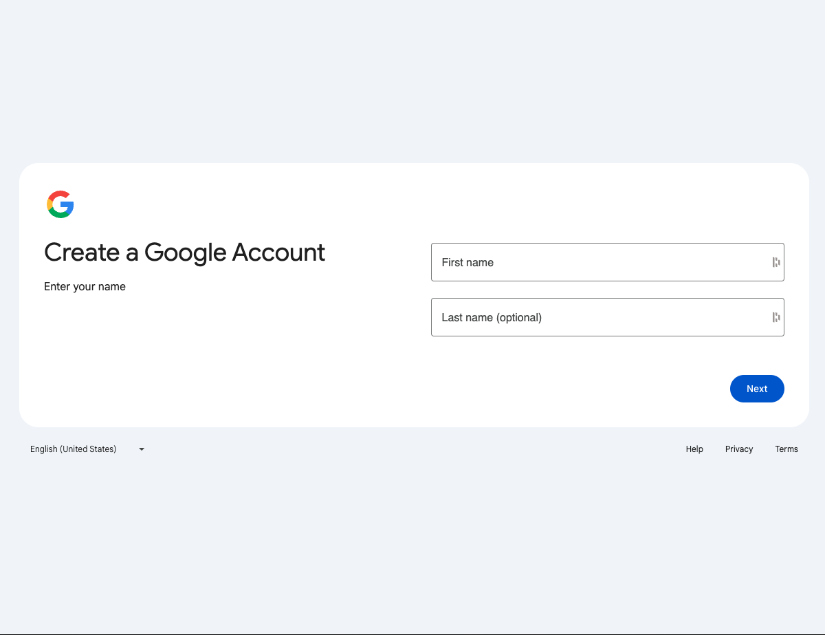This screenshot has height=635, width=825.
Task: Click the gray page background above the card
Action: click(412, 83)
